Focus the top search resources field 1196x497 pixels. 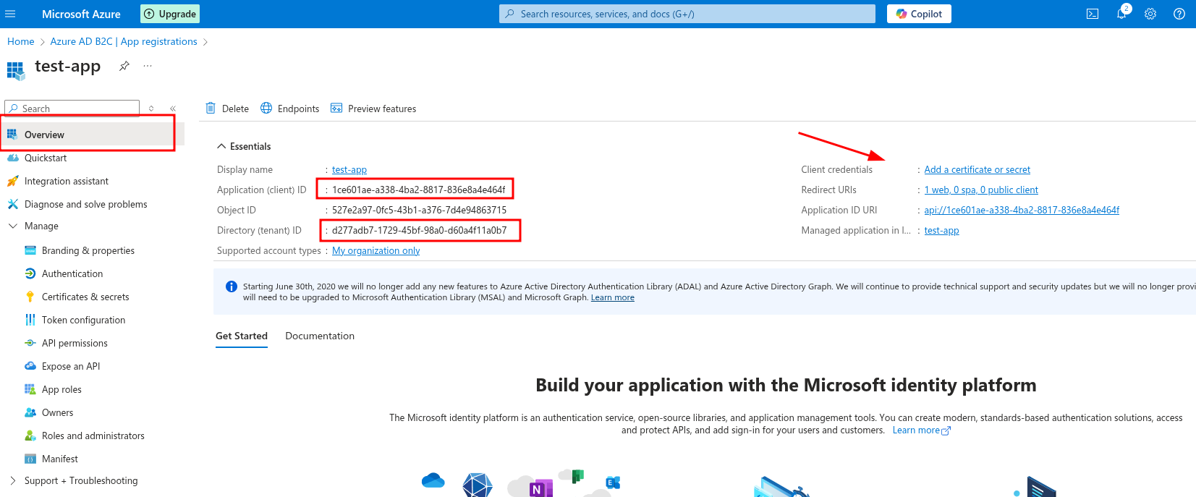[687, 14]
